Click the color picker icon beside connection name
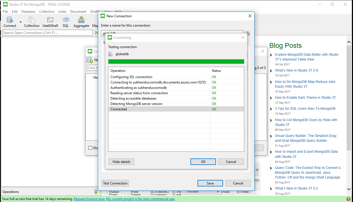 [x=248, y=33]
